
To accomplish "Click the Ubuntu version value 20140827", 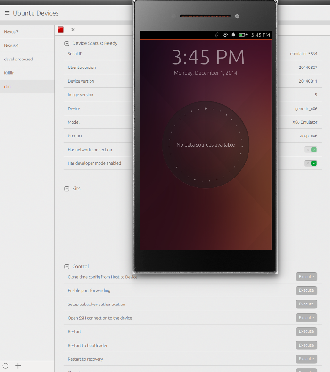I will click(x=308, y=68).
